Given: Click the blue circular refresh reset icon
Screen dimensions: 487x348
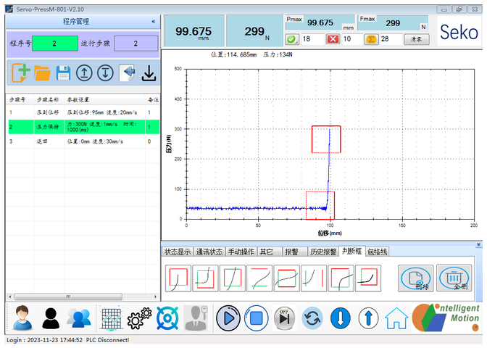Looking at the screenshot, I should [x=312, y=318].
